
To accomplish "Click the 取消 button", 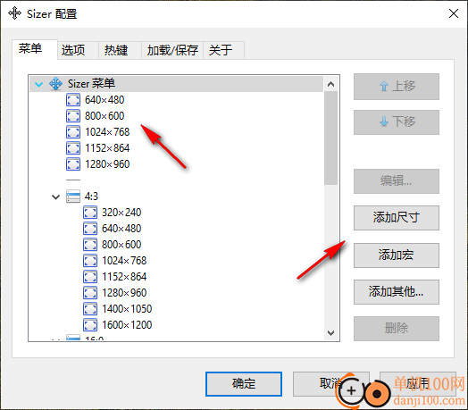I will pyautogui.click(x=331, y=384).
